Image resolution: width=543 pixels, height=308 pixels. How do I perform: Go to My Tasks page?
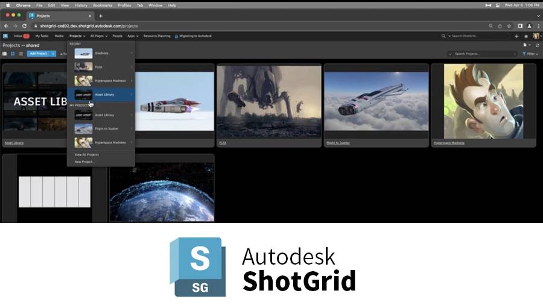[42, 36]
